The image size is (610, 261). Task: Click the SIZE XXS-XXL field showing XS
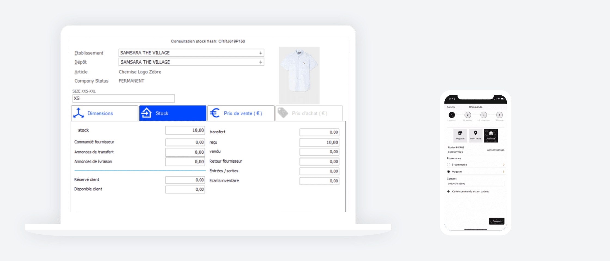tap(123, 98)
